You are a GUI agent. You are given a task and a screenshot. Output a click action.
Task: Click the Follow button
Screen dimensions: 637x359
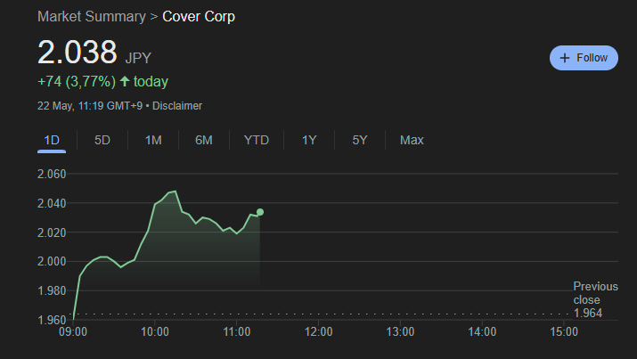[584, 58]
